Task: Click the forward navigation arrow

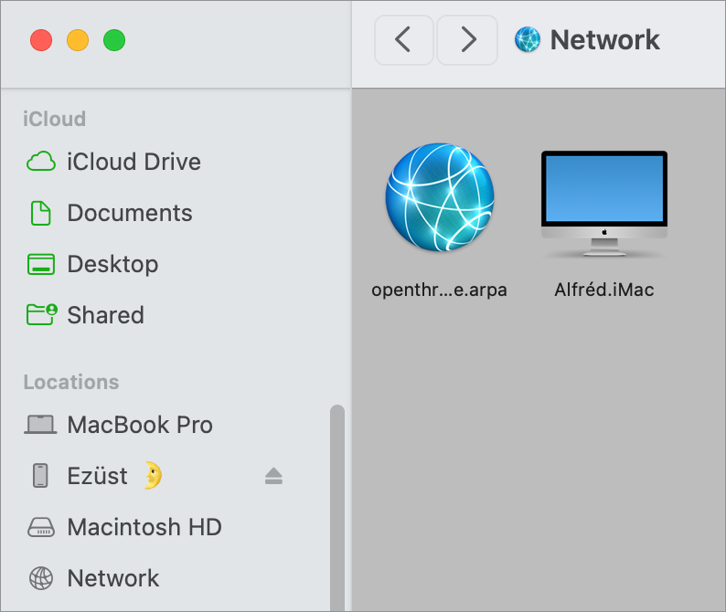Action: tap(468, 39)
